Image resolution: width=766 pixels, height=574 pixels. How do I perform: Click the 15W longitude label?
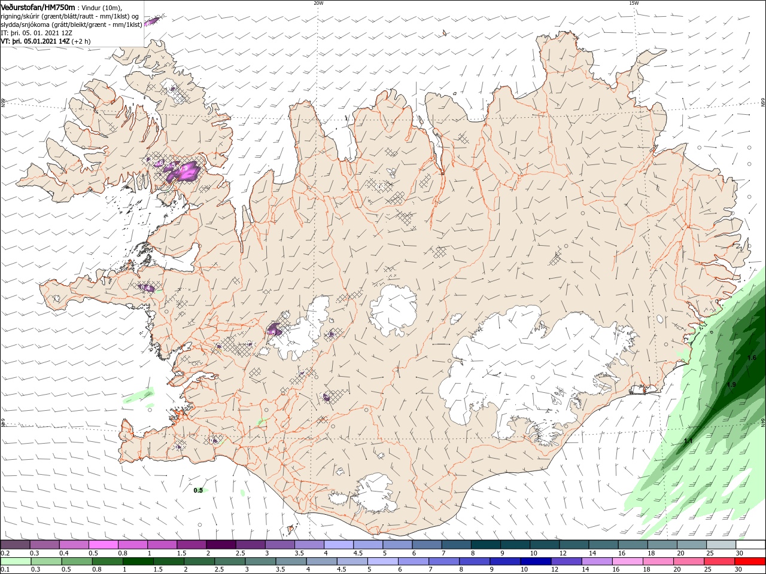[634, 3]
